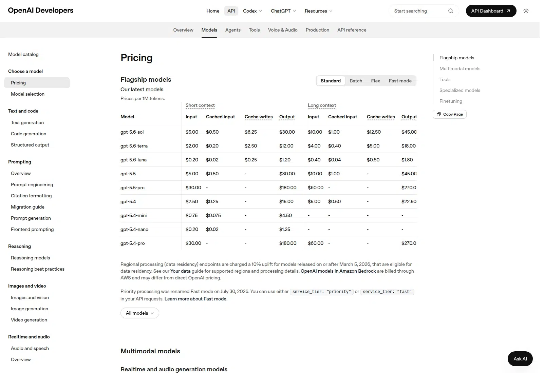Open the Overview tab in the subnav
Screen dimensions: 543x373
pos(183,30)
